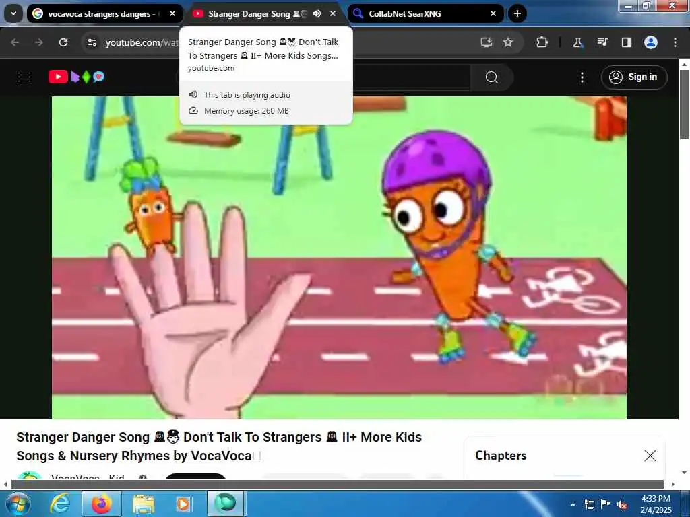Image resolution: width=690 pixels, height=517 pixels.
Task: Reload the YouTube page
Action: pyautogui.click(x=63, y=42)
